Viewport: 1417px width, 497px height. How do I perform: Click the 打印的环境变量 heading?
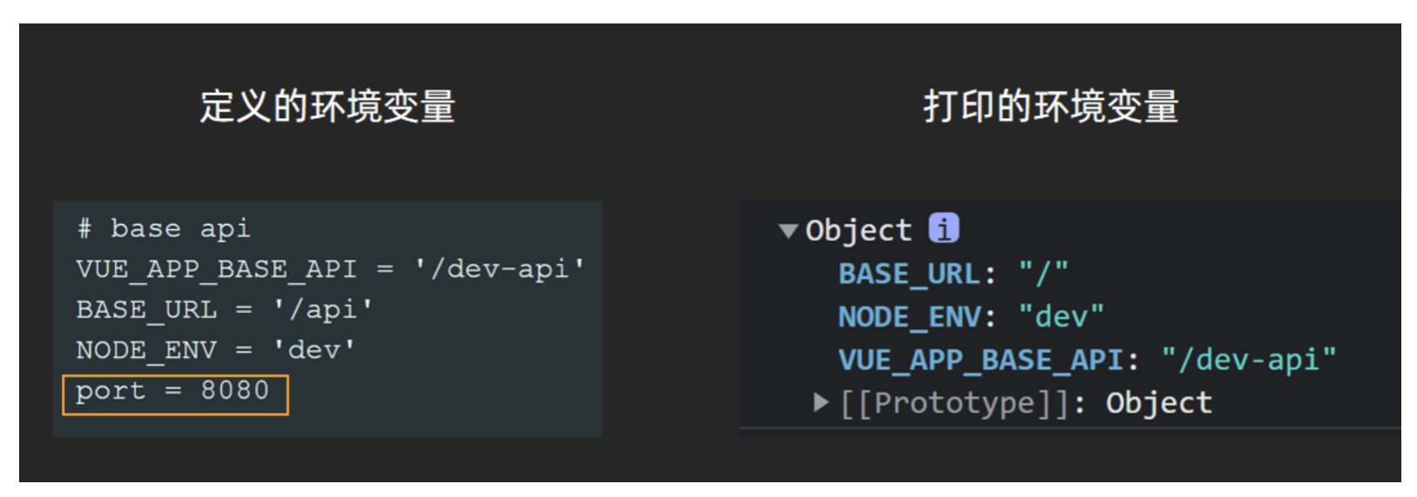click(1051, 106)
